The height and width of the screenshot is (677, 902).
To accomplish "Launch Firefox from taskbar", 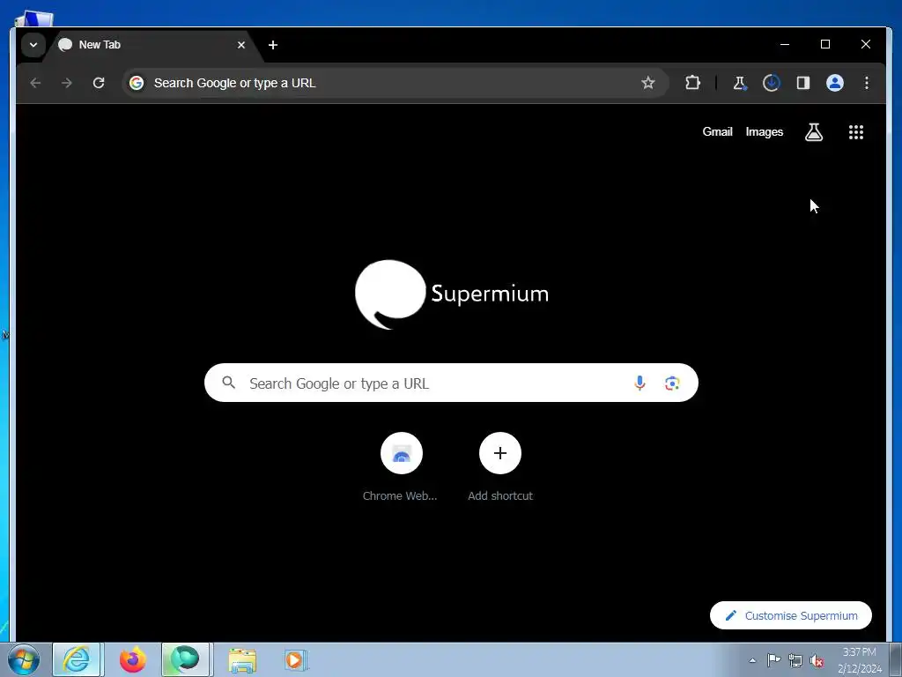I will pos(132,659).
